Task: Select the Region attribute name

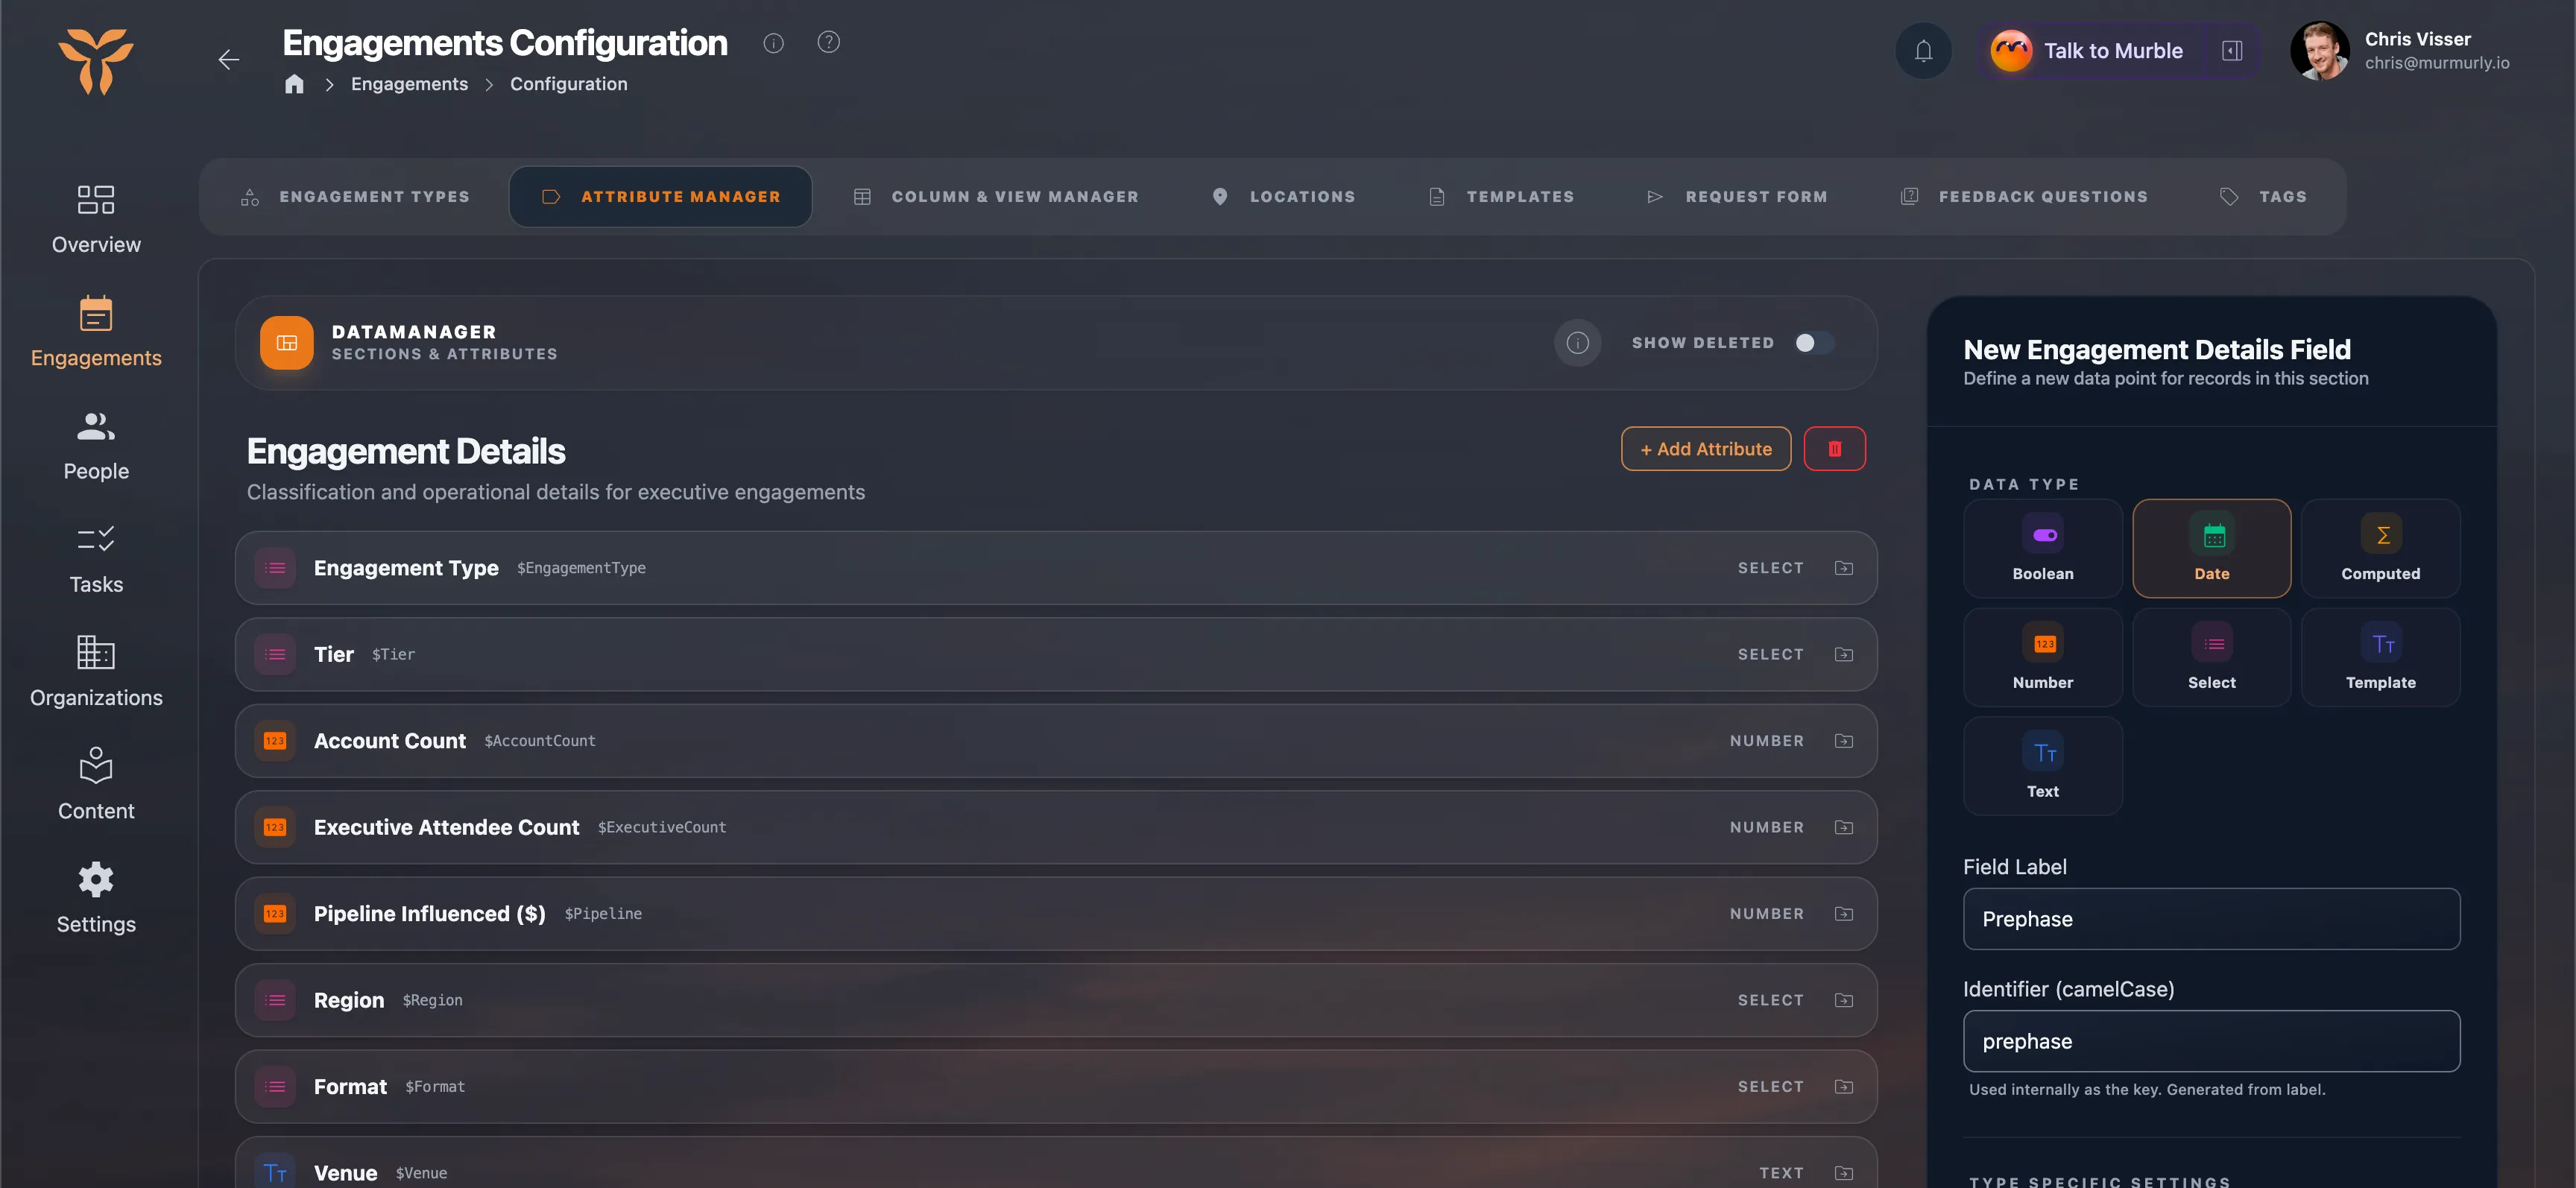Action: coord(349,1000)
